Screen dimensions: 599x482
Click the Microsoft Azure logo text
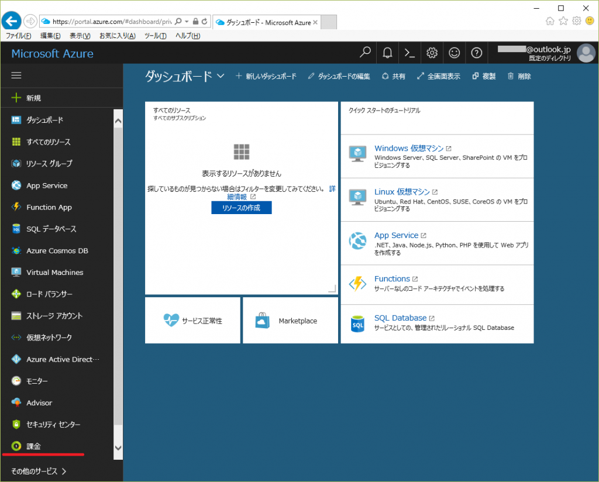[x=52, y=53]
